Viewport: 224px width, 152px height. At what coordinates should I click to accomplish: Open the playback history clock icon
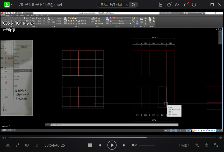coord(194,5)
